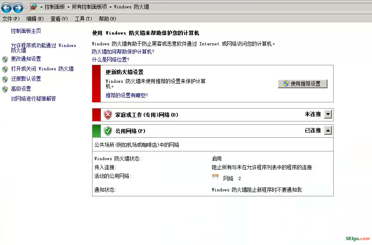Open 打开或关闭 Windows 防火墙 link

pos(42,69)
